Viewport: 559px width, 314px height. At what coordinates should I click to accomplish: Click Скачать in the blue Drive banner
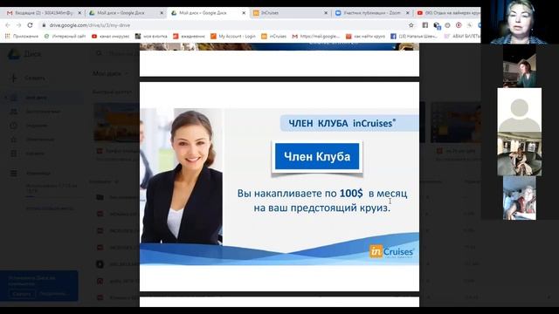pyautogui.click(x=22, y=294)
